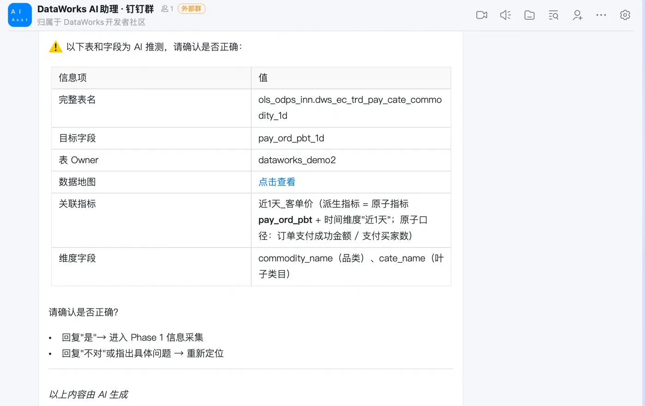Click the yellow warning triangle icon

point(55,47)
